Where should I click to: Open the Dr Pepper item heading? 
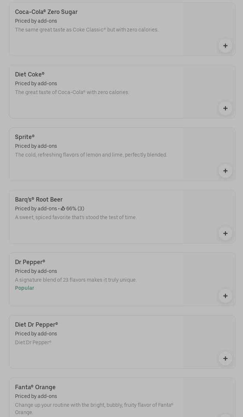point(30,262)
